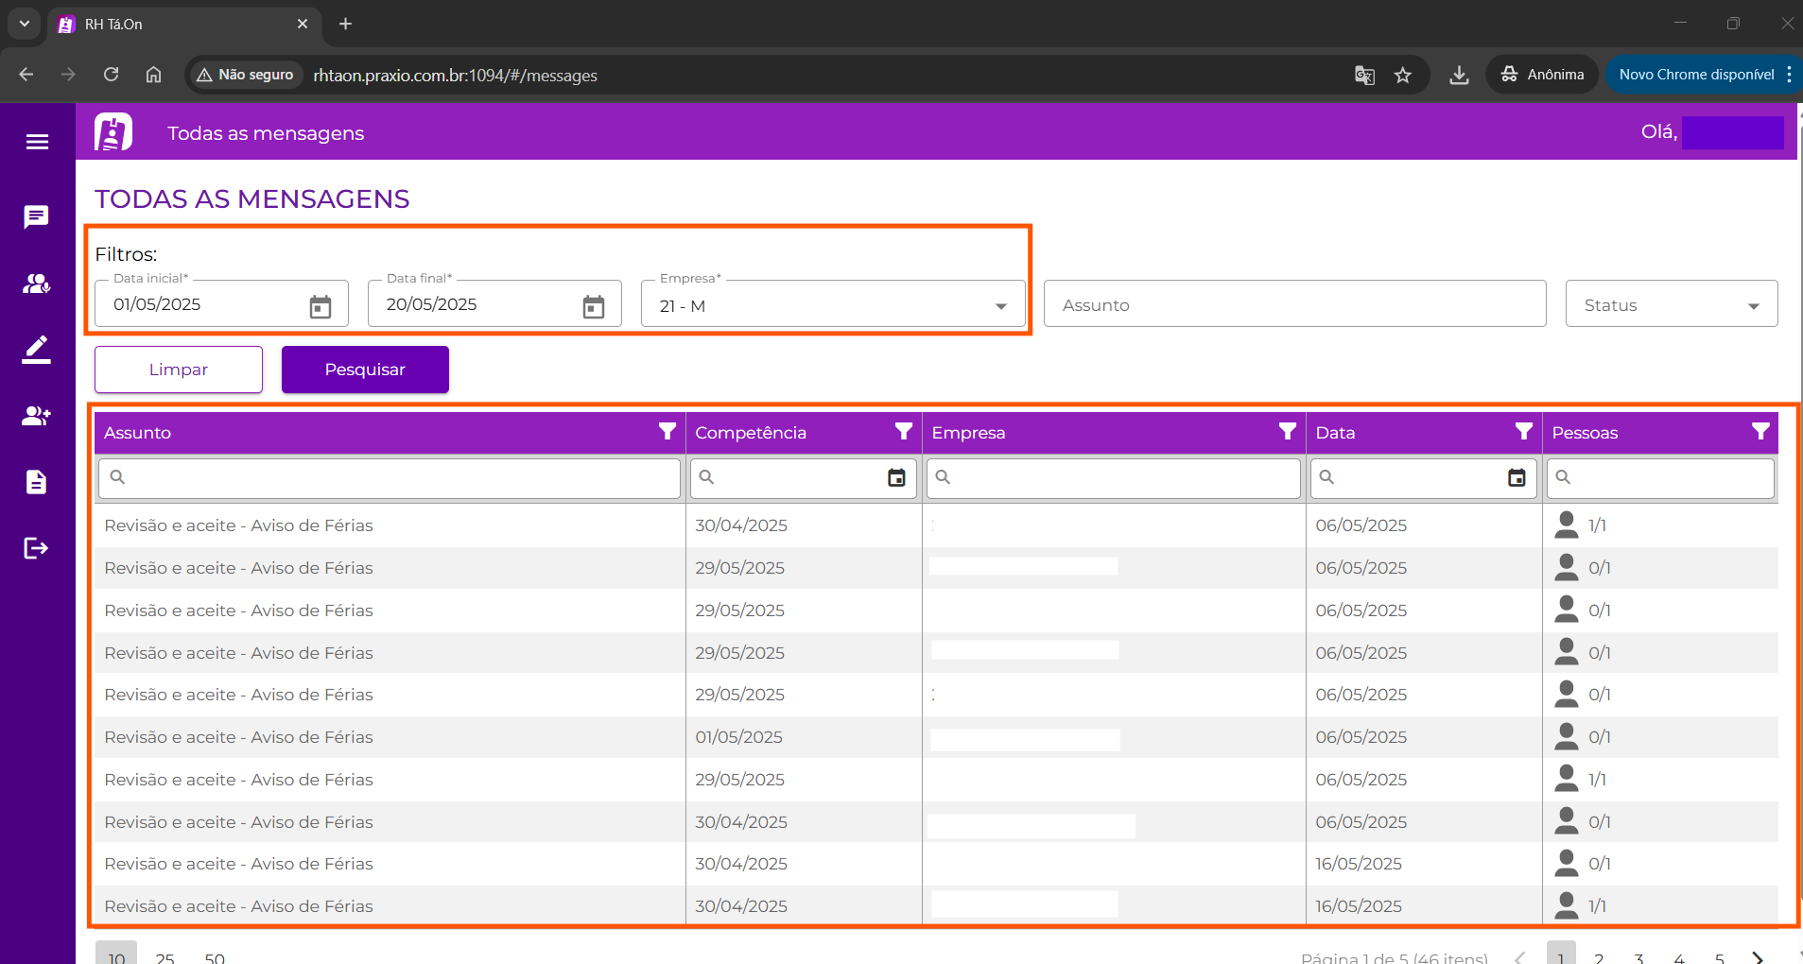Screen dimensions: 1803x964
Task: Click person icon for the 01/05/2025 competência row
Action: (x=1567, y=736)
